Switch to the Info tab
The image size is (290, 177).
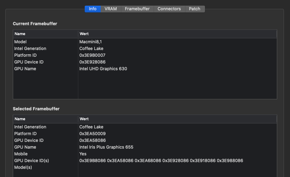[93, 9]
